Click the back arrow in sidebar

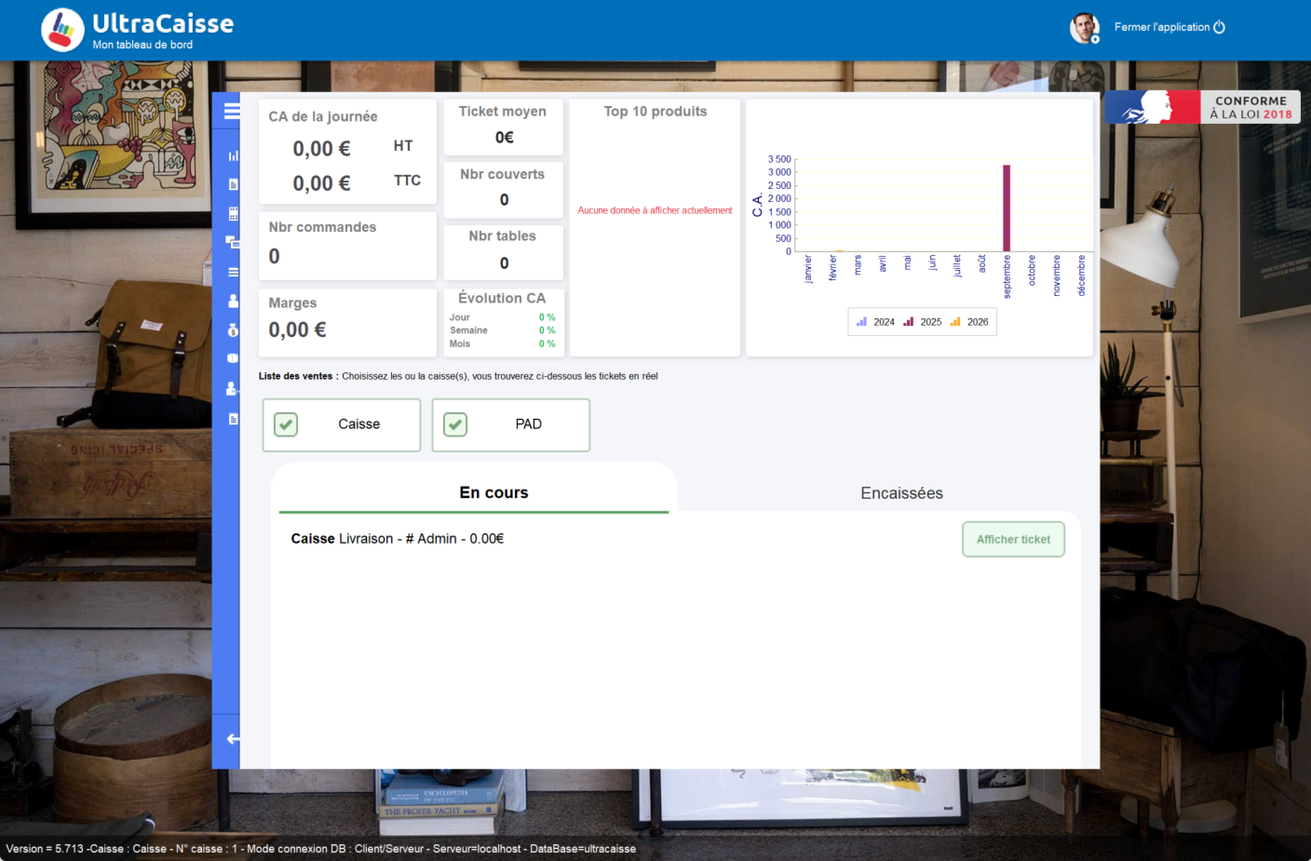coord(233,739)
